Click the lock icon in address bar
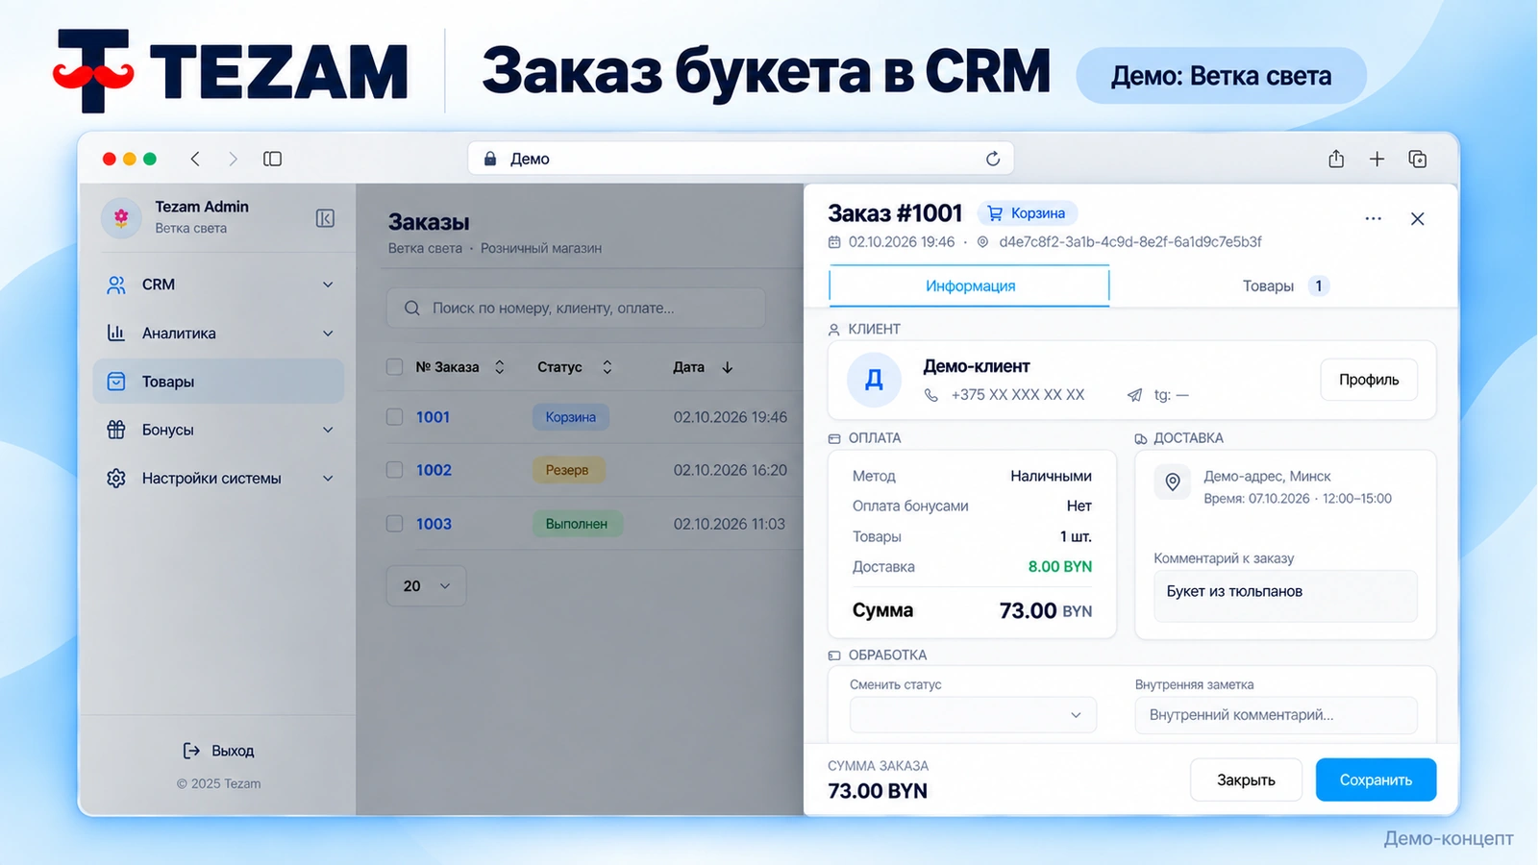Screen dimensions: 1538x865 click(x=490, y=159)
